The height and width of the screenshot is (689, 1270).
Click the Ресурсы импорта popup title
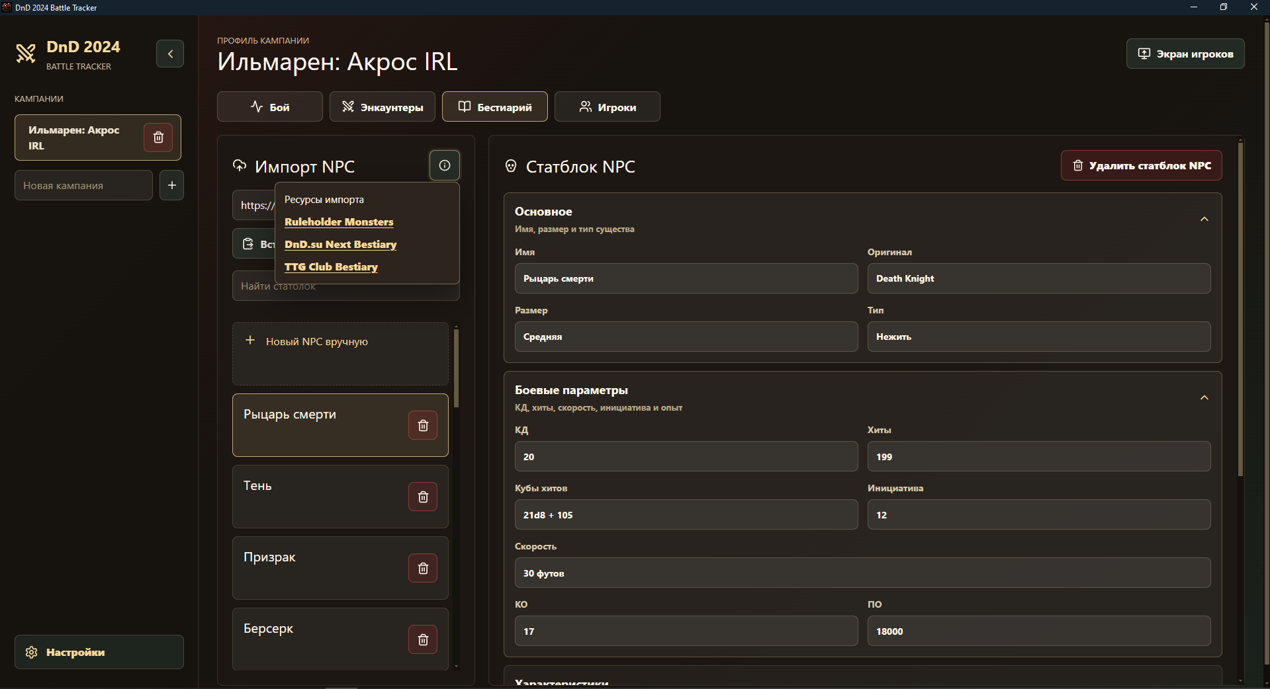[x=324, y=200]
